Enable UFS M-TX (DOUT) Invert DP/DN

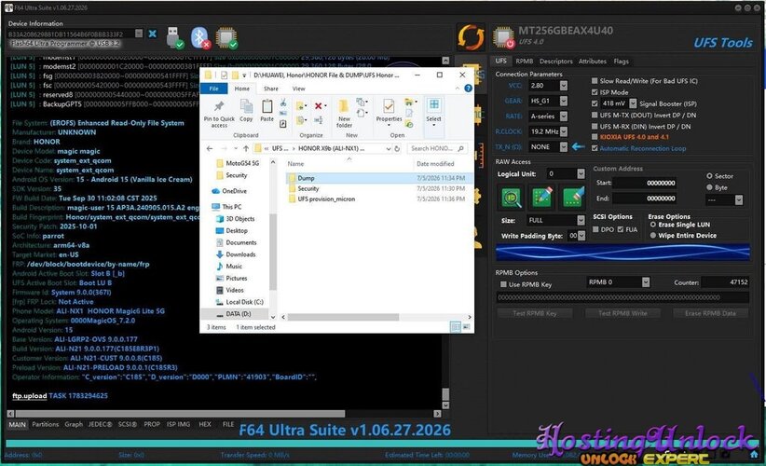click(x=595, y=116)
